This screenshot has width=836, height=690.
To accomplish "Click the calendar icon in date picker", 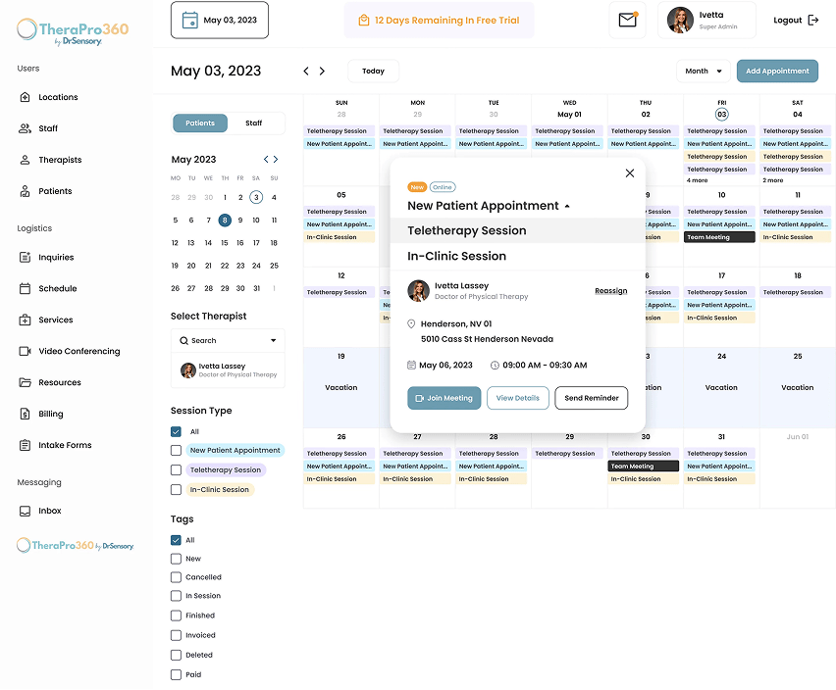I will (189, 21).
